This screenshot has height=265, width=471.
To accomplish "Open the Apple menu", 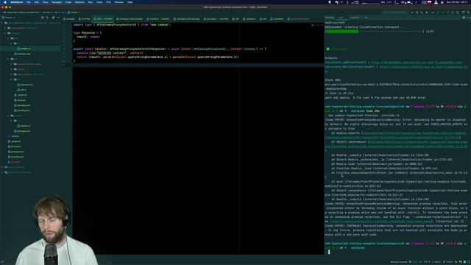I will (5, 2).
